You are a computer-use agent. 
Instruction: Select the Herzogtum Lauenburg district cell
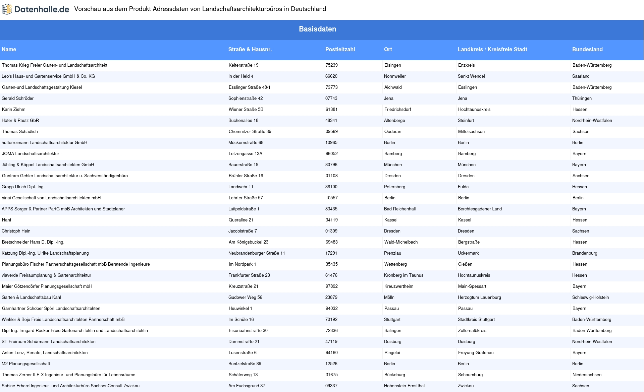[479, 298]
